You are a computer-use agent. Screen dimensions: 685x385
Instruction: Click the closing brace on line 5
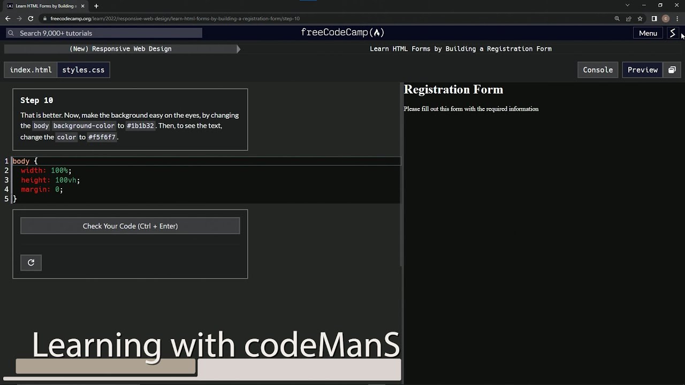pyautogui.click(x=15, y=199)
